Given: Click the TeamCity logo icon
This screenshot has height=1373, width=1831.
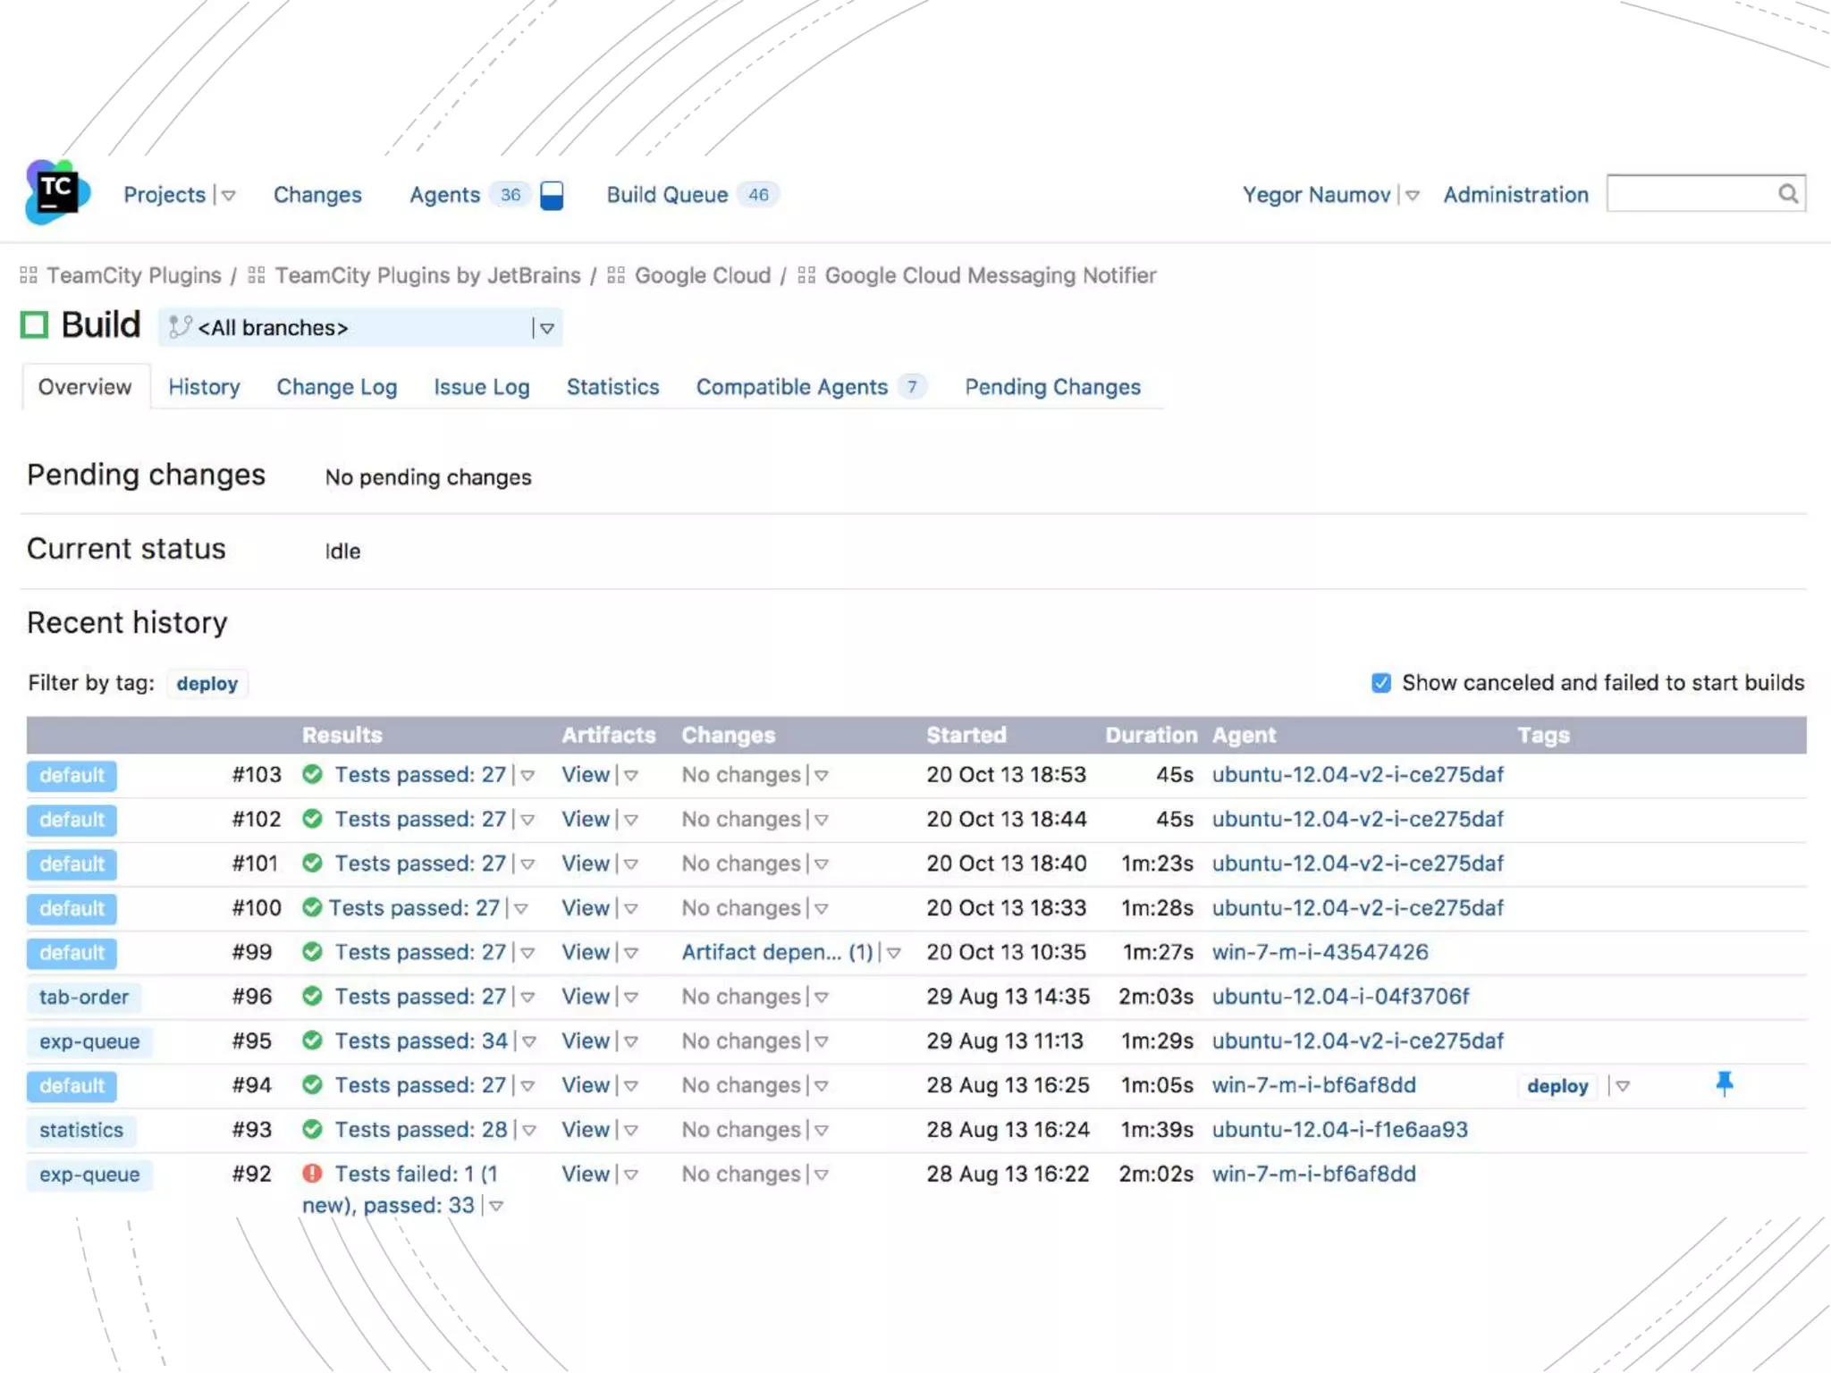Looking at the screenshot, I should pyautogui.click(x=57, y=192).
